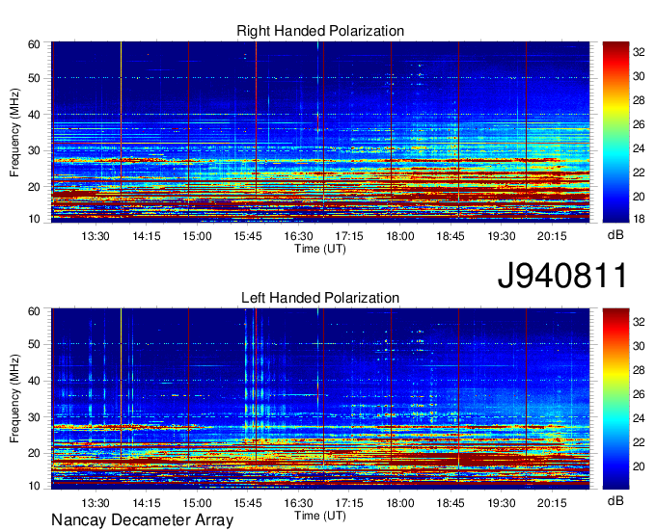Click the large 'J940811' label

562,275
